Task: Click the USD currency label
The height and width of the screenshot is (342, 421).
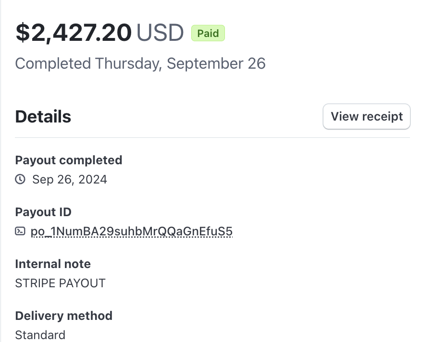Action: click(160, 33)
